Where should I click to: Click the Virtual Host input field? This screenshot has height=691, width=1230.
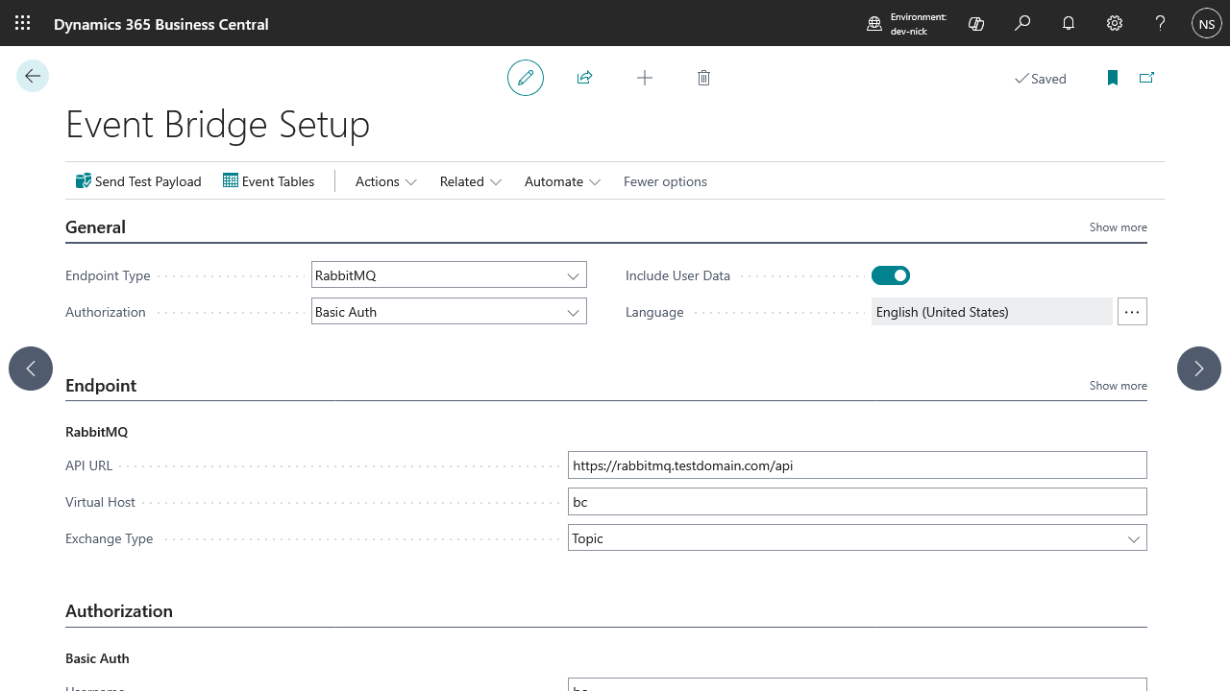click(x=857, y=502)
